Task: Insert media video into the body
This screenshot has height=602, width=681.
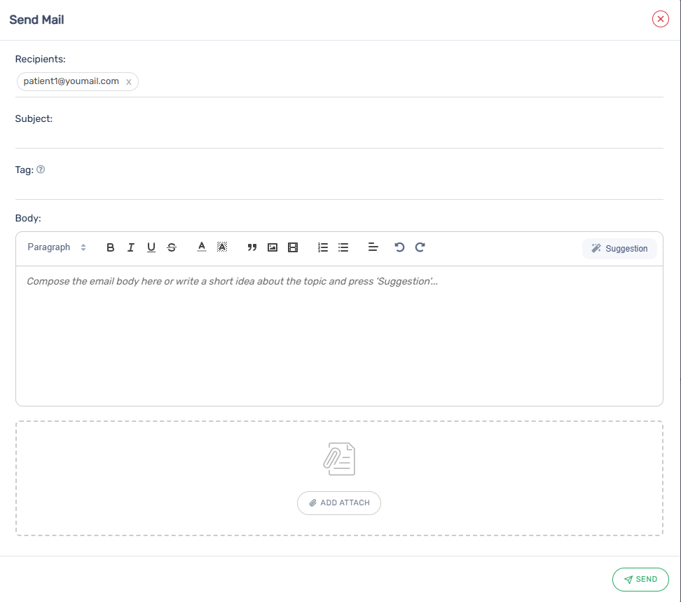Action: coord(293,247)
